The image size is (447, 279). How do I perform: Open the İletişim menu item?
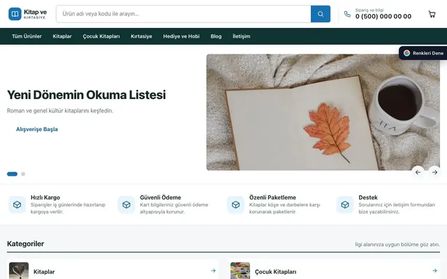(242, 36)
